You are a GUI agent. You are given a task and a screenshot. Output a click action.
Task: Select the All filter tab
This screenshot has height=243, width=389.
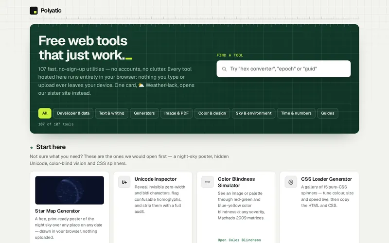tap(45, 113)
